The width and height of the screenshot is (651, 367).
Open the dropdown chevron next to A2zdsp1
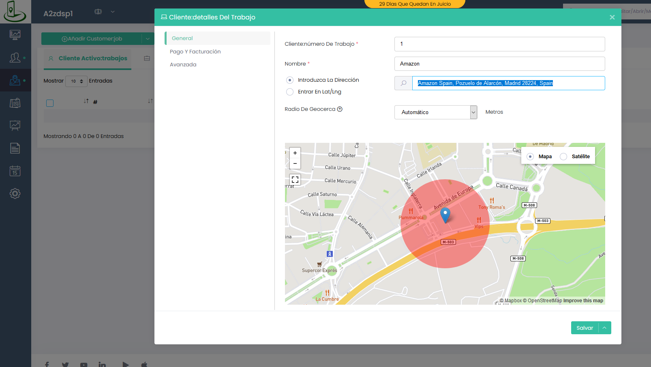pyautogui.click(x=113, y=12)
